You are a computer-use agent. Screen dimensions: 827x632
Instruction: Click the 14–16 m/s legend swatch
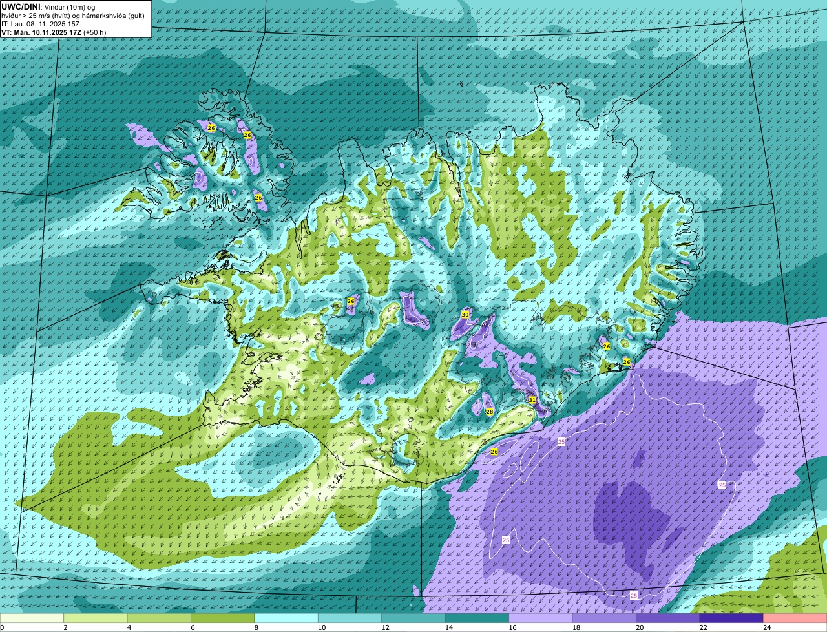pyautogui.click(x=477, y=618)
